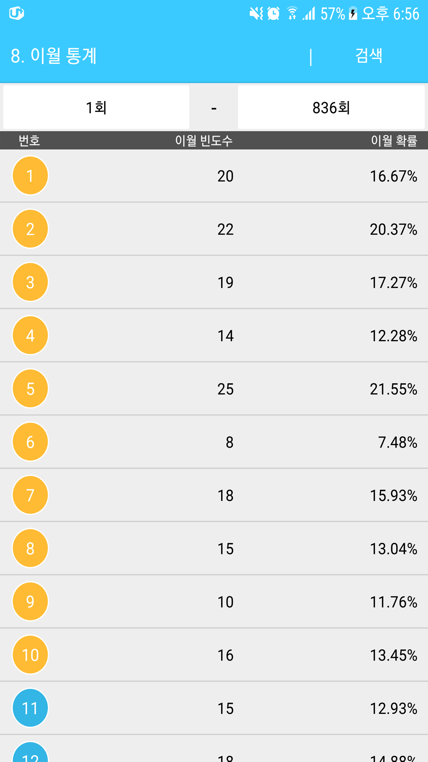Tap the blue number 11 ball icon
This screenshot has height=762, width=428.
pyautogui.click(x=30, y=708)
